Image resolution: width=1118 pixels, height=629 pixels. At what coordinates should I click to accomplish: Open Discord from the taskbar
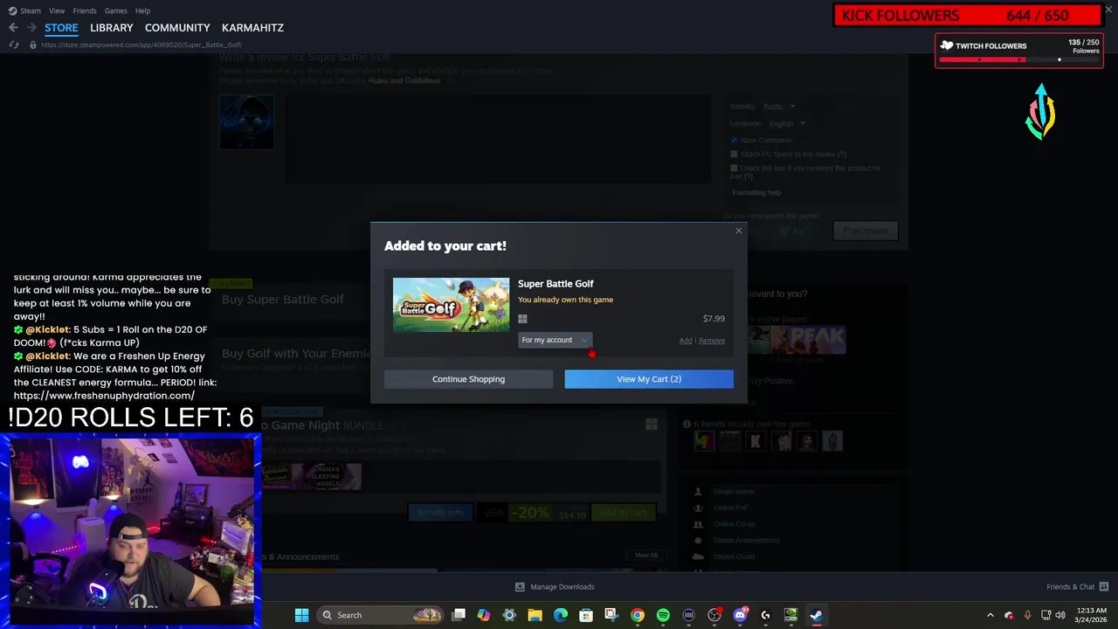(740, 615)
